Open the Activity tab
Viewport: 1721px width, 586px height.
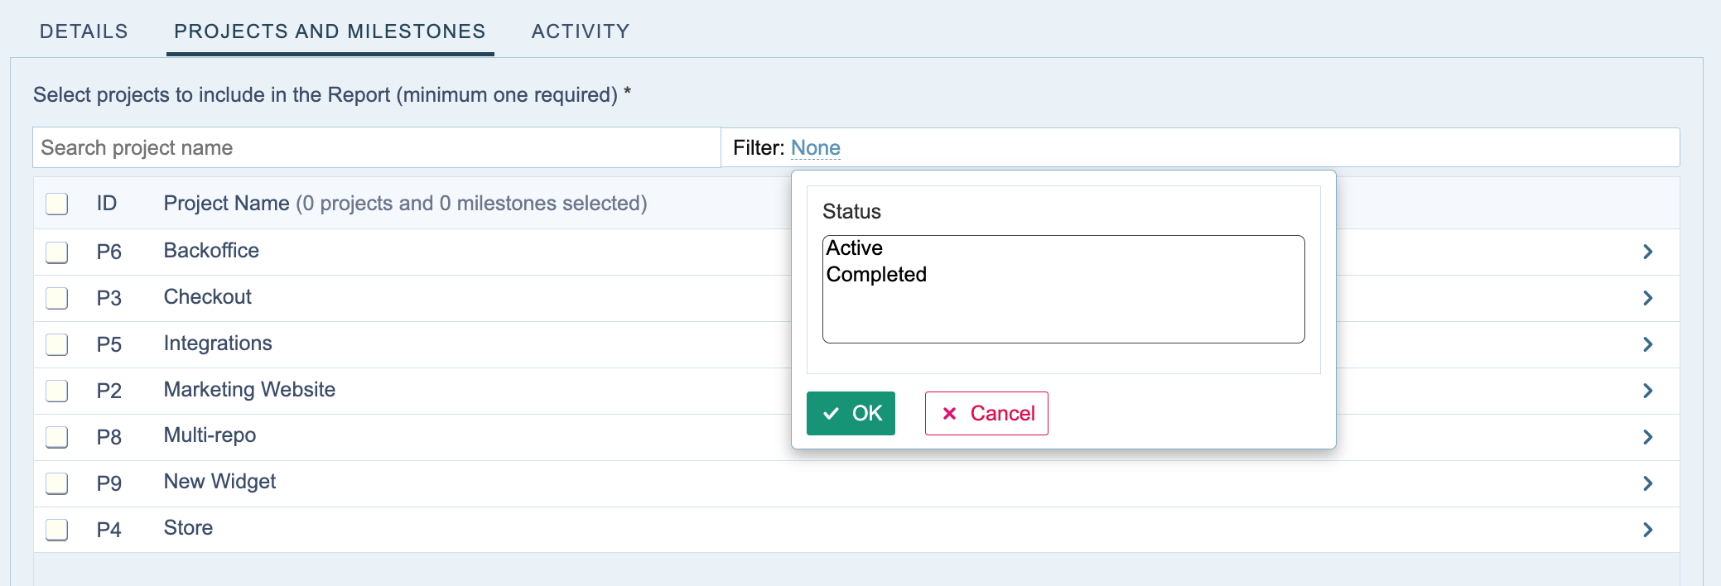pos(581,31)
